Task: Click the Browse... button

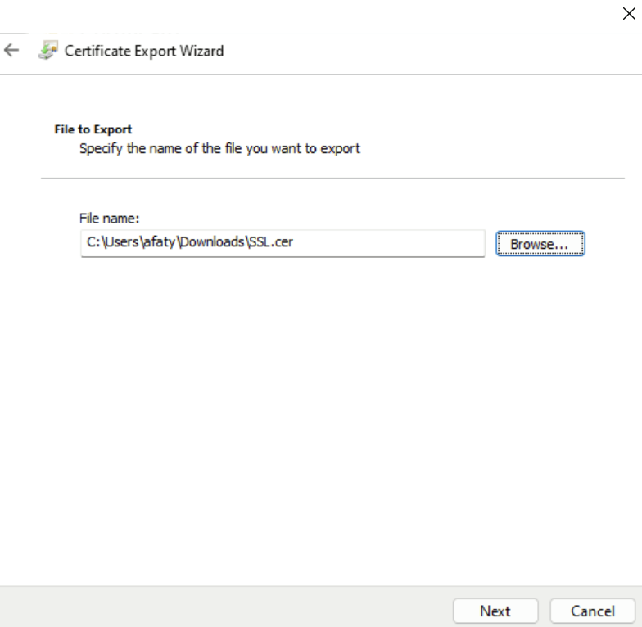Action: (540, 244)
